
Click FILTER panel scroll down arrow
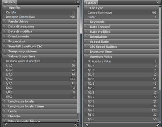tap(160, 121)
